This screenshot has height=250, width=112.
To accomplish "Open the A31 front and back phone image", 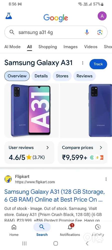I will click(x=31, y=110).
